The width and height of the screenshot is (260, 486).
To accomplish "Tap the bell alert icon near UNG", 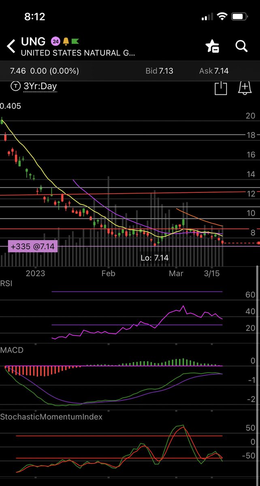I will pos(65,41).
